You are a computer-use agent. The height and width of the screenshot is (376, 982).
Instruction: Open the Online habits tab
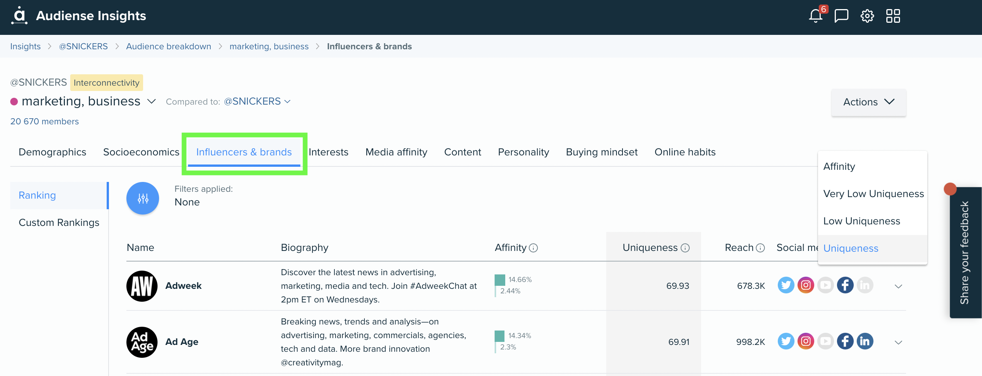pos(685,152)
